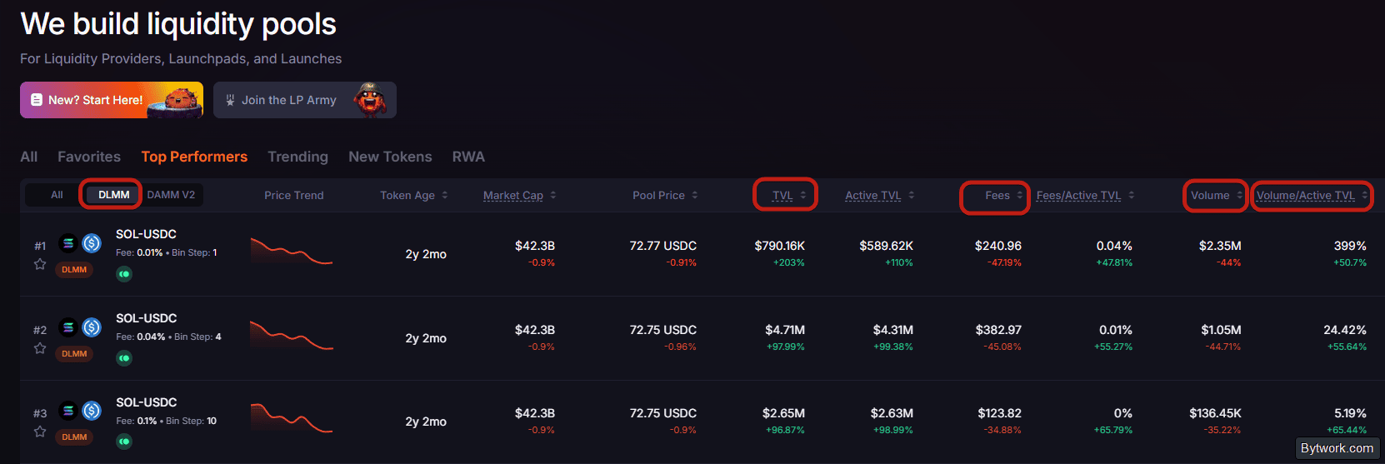1385x464 pixels.
Task: Star the #2 SOL-USDC pool
Action: point(39,348)
